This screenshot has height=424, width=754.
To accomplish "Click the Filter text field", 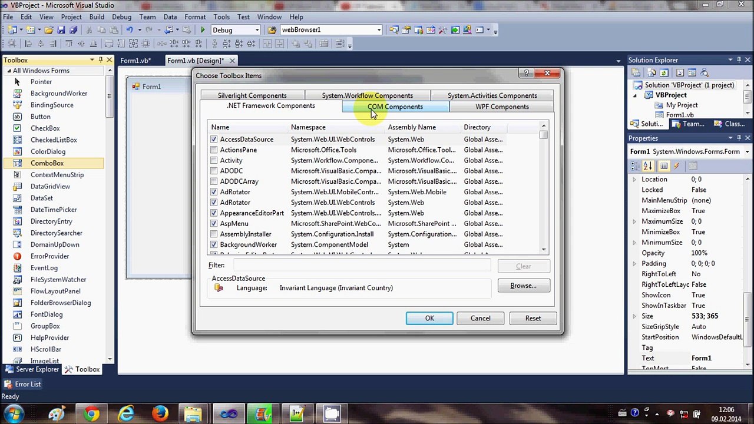I will 362,266.
